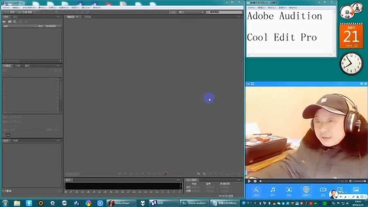This screenshot has height=207, width=368.
Task: Adjust the webcam player volume slider
Action: pos(359,181)
